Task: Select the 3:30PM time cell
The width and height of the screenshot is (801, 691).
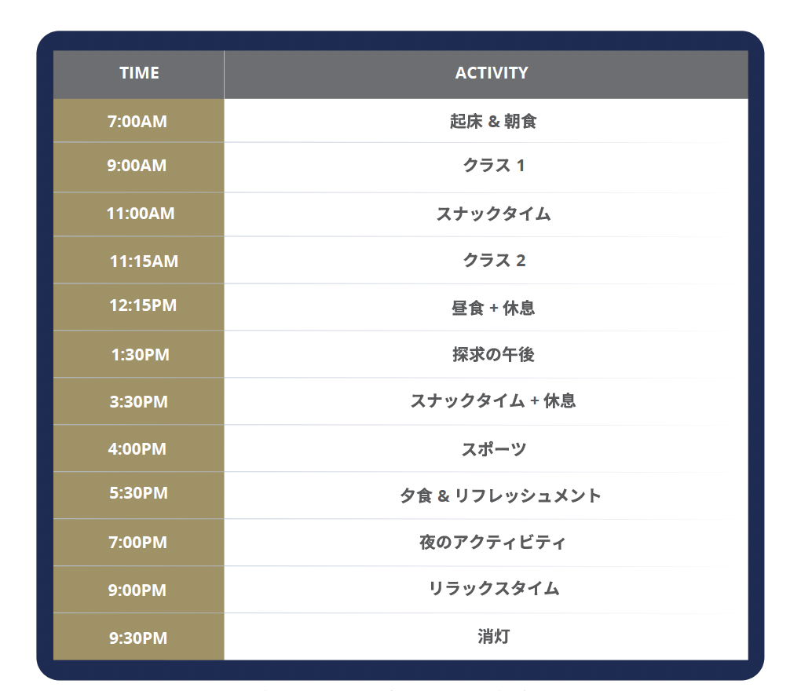Action: pos(138,402)
